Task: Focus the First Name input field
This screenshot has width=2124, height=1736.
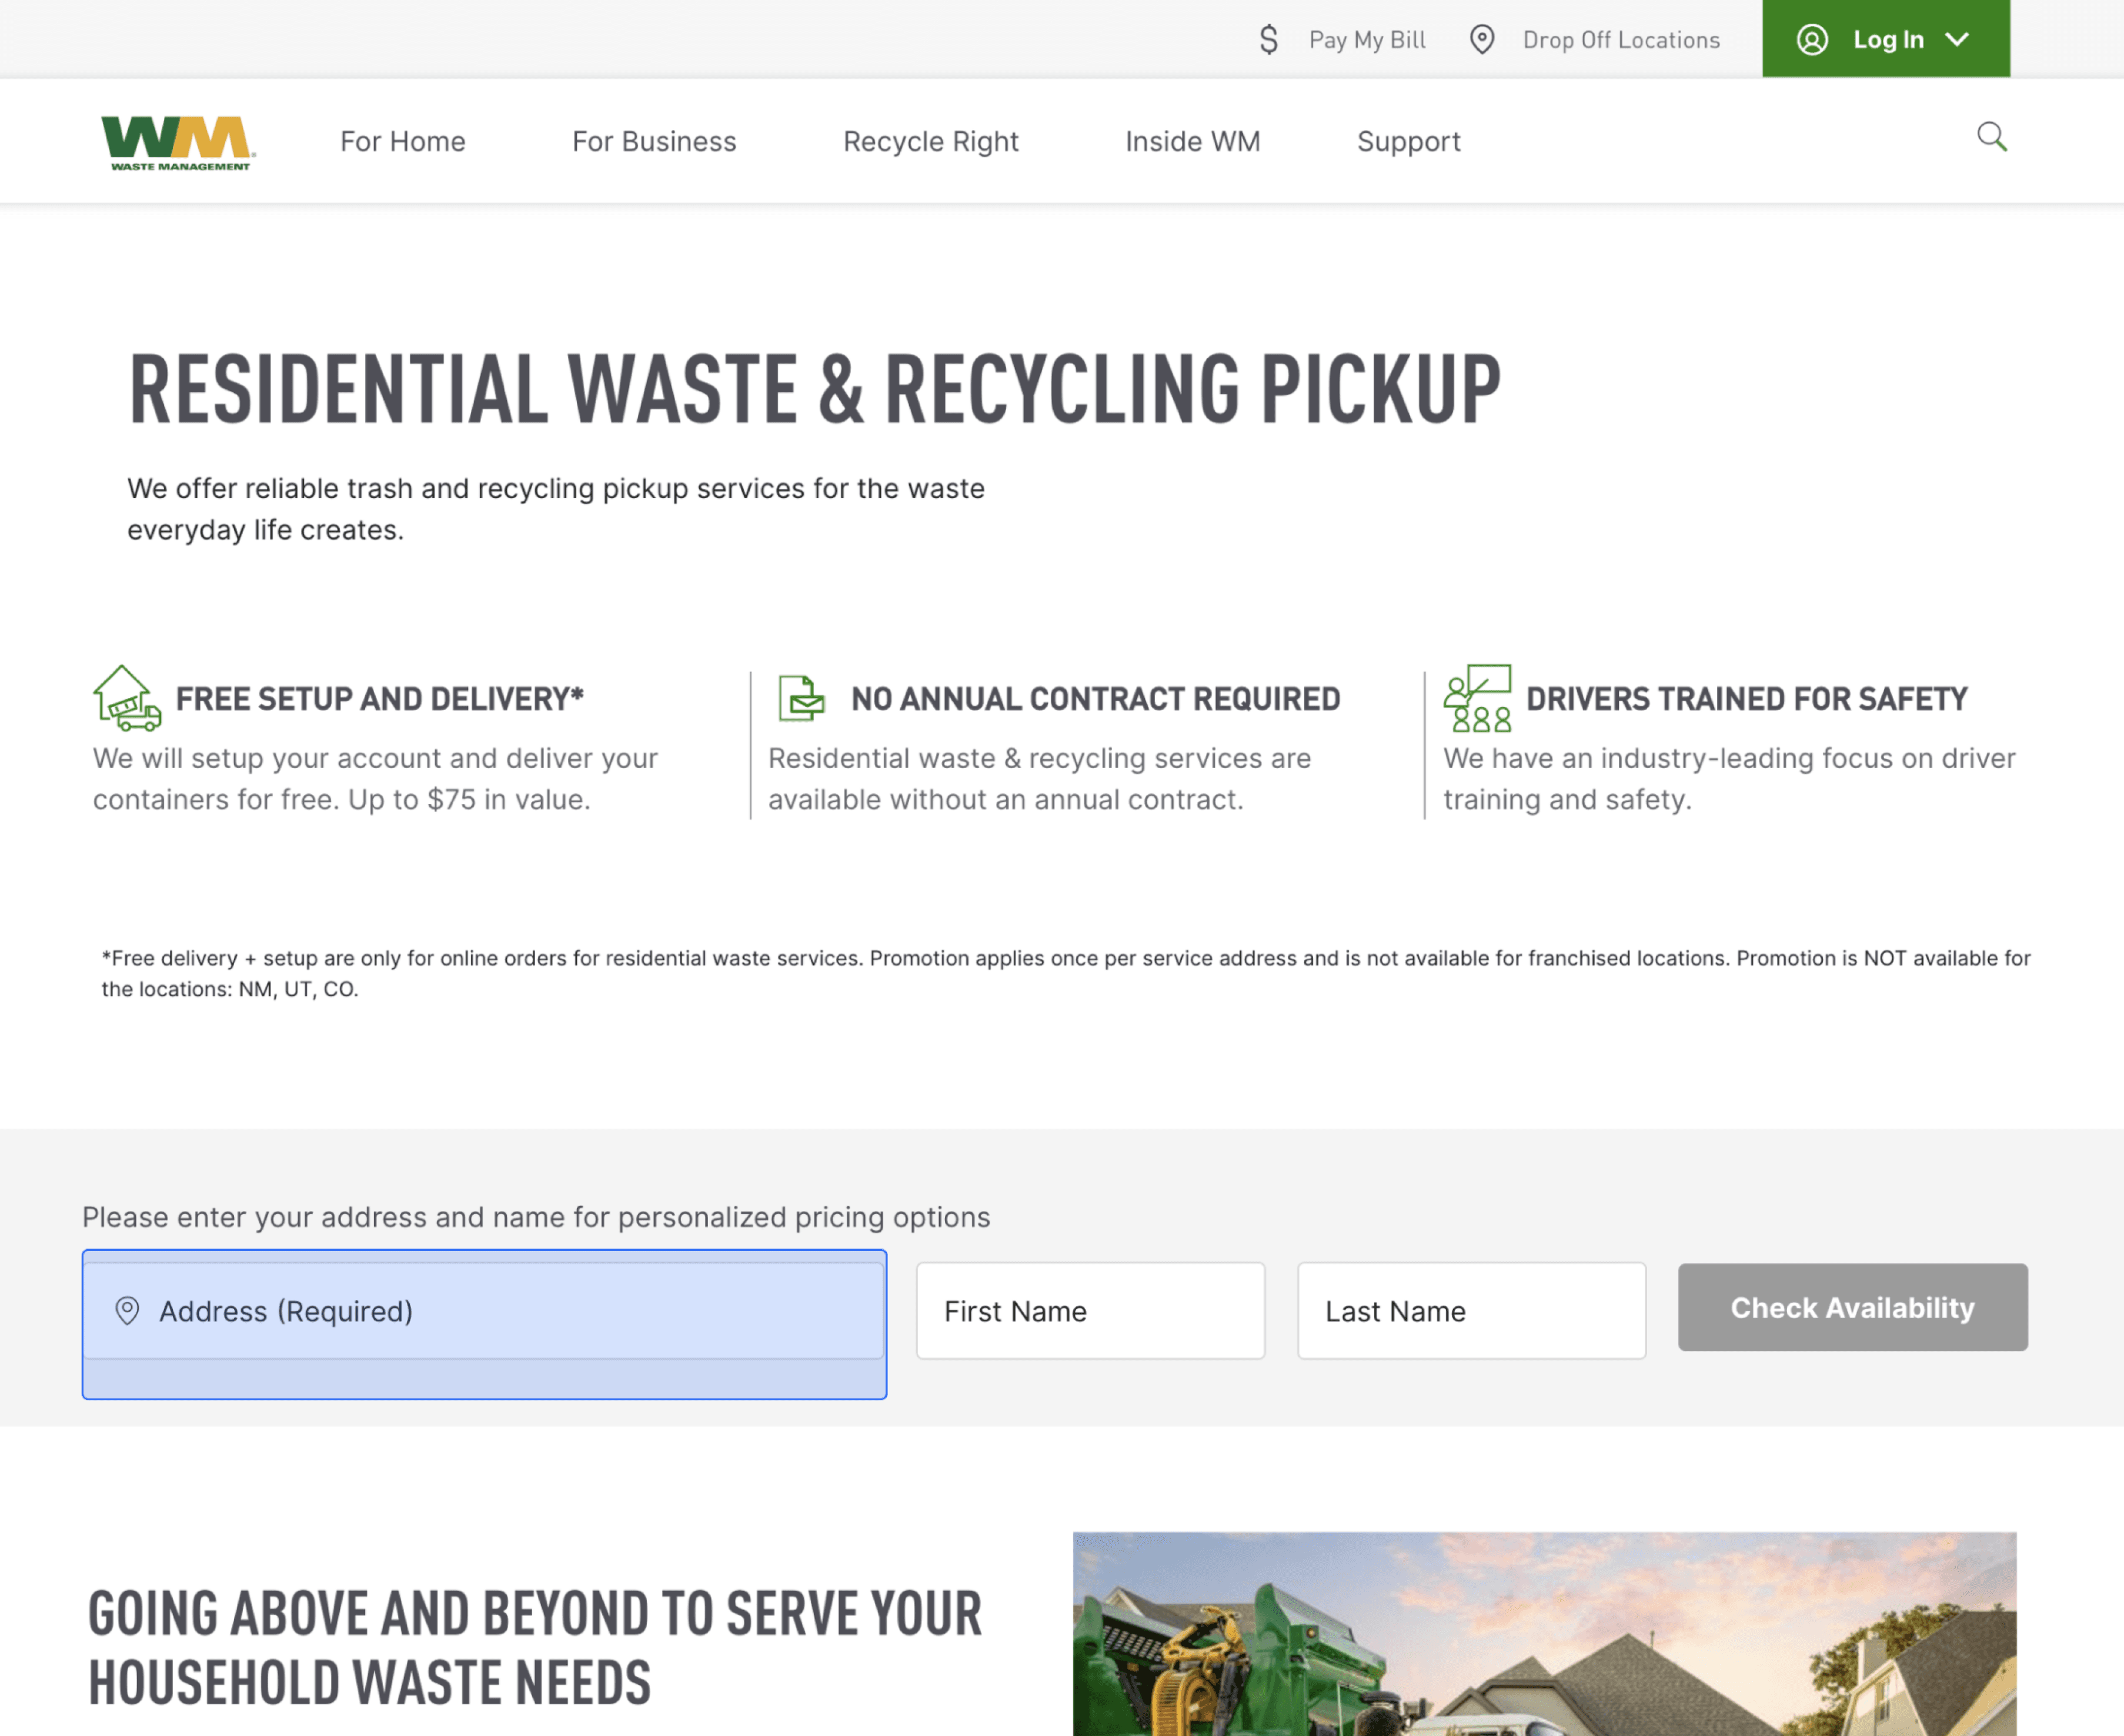Action: pyautogui.click(x=1090, y=1310)
